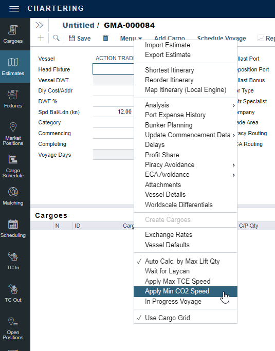Open Cargoes in the sidebar
Screen dimensions: 275x351
13,34
